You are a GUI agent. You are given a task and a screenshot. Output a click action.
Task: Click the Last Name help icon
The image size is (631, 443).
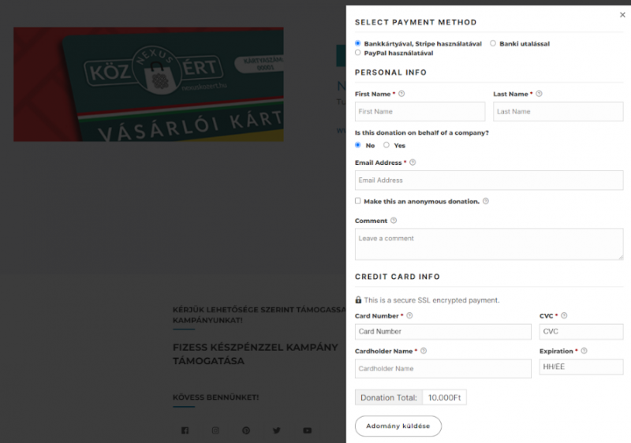click(x=539, y=94)
